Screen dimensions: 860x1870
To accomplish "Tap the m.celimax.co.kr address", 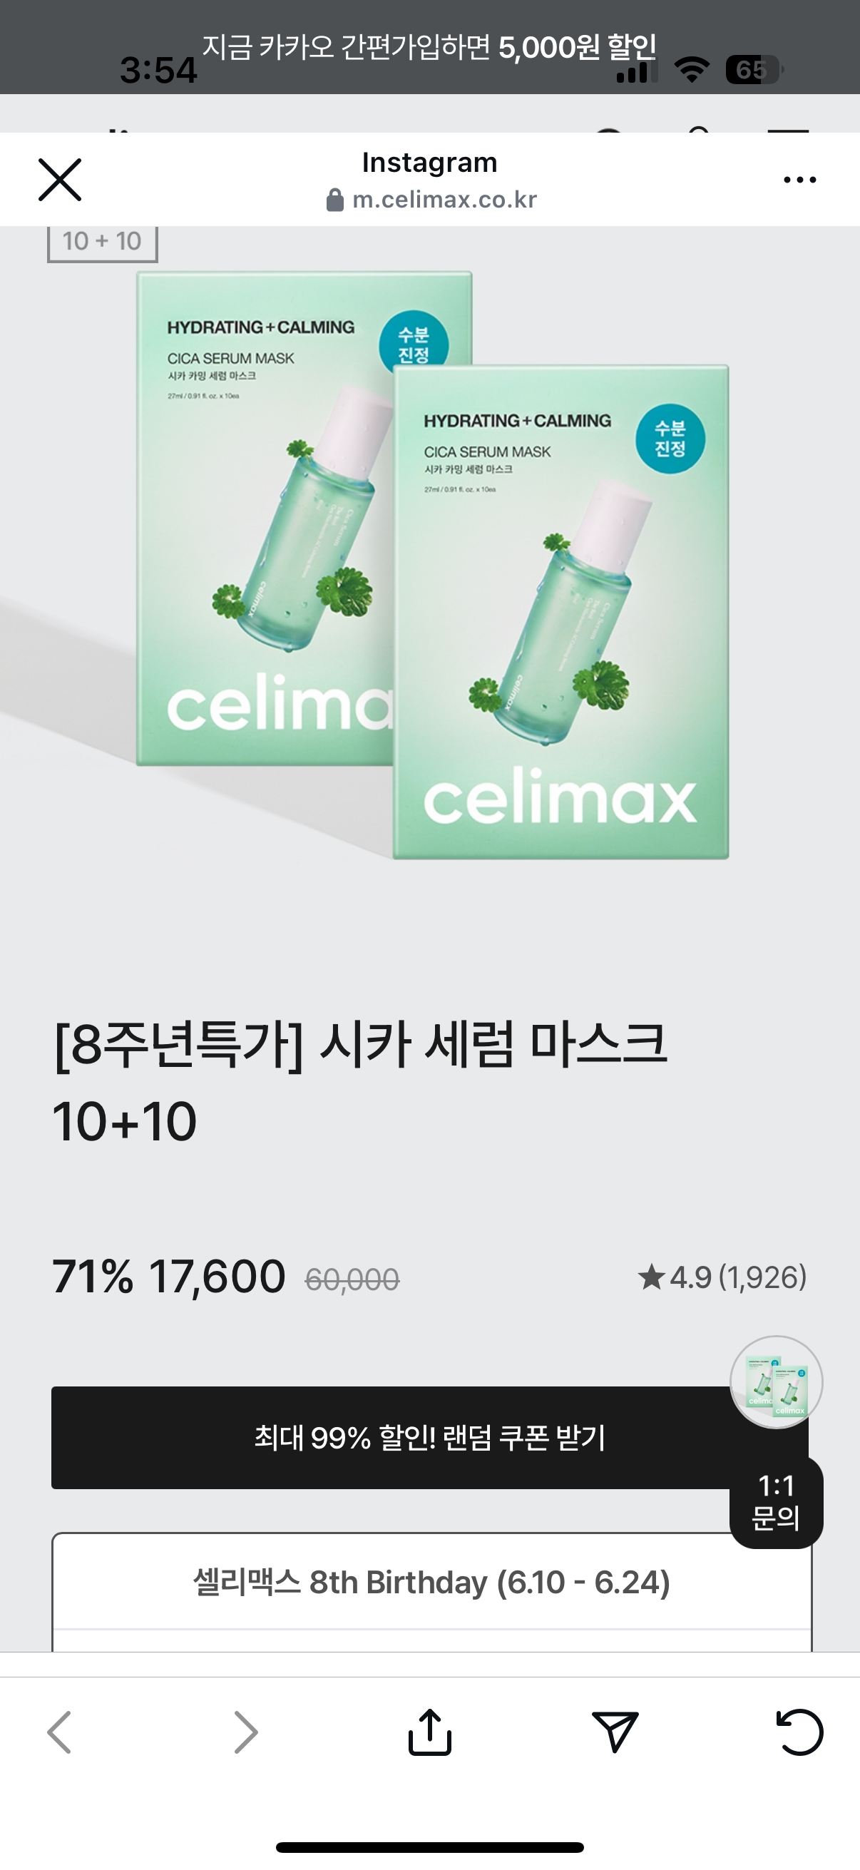I will pos(444,200).
